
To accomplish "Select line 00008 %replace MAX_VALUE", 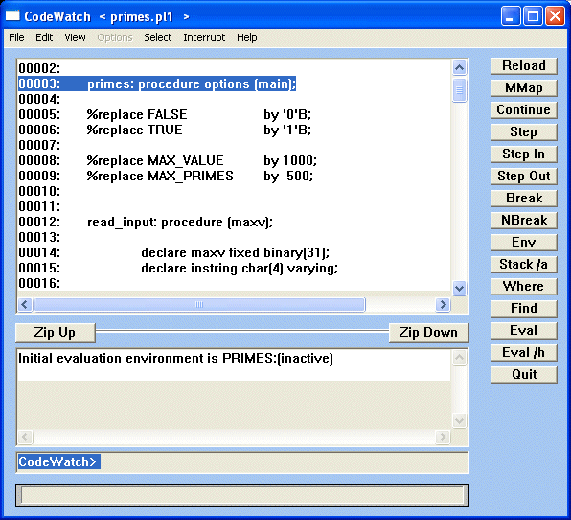I will point(168,160).
